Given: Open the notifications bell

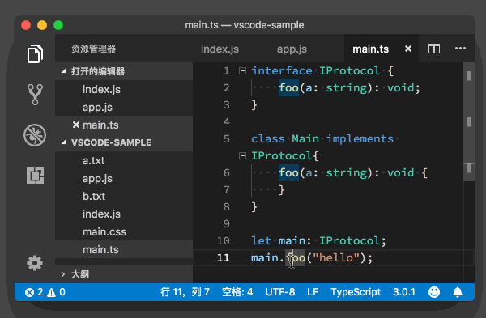Looking at the screenshot, I should pos(458,292).
